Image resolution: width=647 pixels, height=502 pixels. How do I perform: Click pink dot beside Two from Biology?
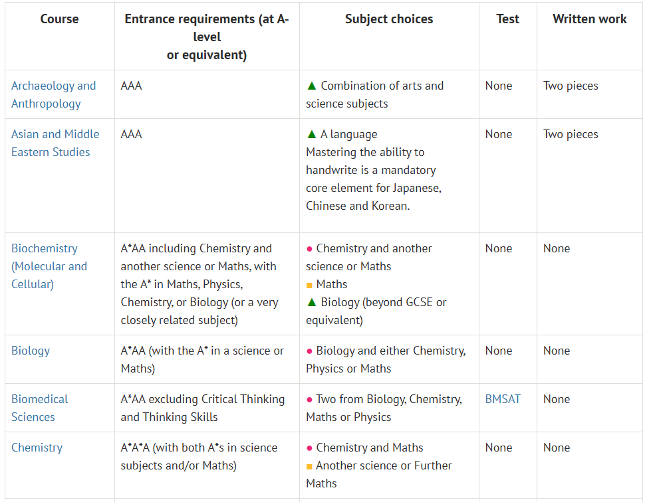click(x=309, y=400)
